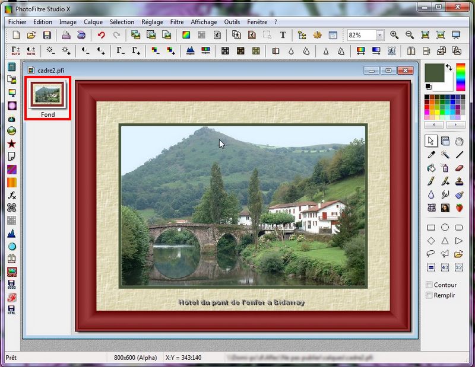The image size is (475, 367).
Task: Reset colors to default black and white
Action: click(428, 87)
